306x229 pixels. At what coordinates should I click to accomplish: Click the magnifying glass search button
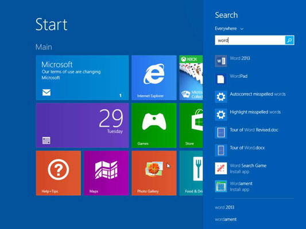coord(289,40)
